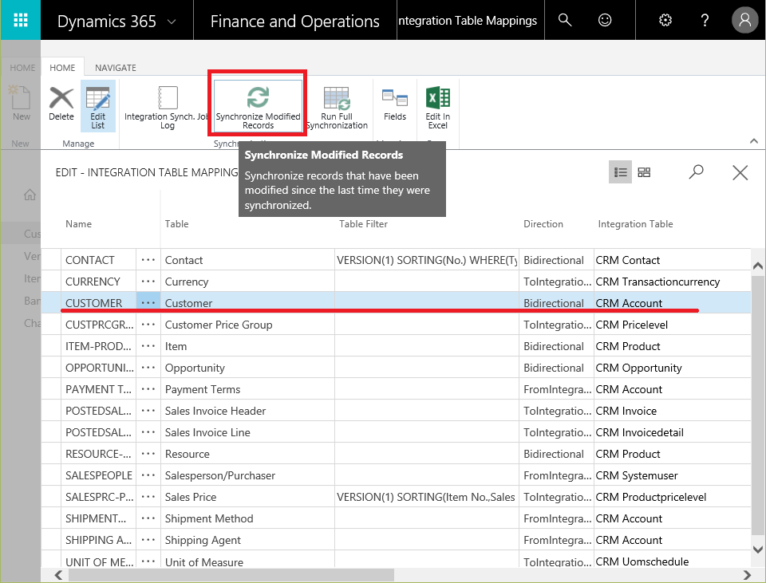Switch to the NAVIGATE ribbon tab
This screenshot has width=766, height=583.
pyautogui.click(x=116, y=68)
